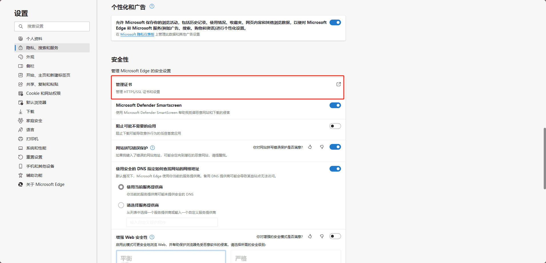Click the 默认浏览器 icon
This screenshot has width=546, height=263.
[x=21, y=102]
